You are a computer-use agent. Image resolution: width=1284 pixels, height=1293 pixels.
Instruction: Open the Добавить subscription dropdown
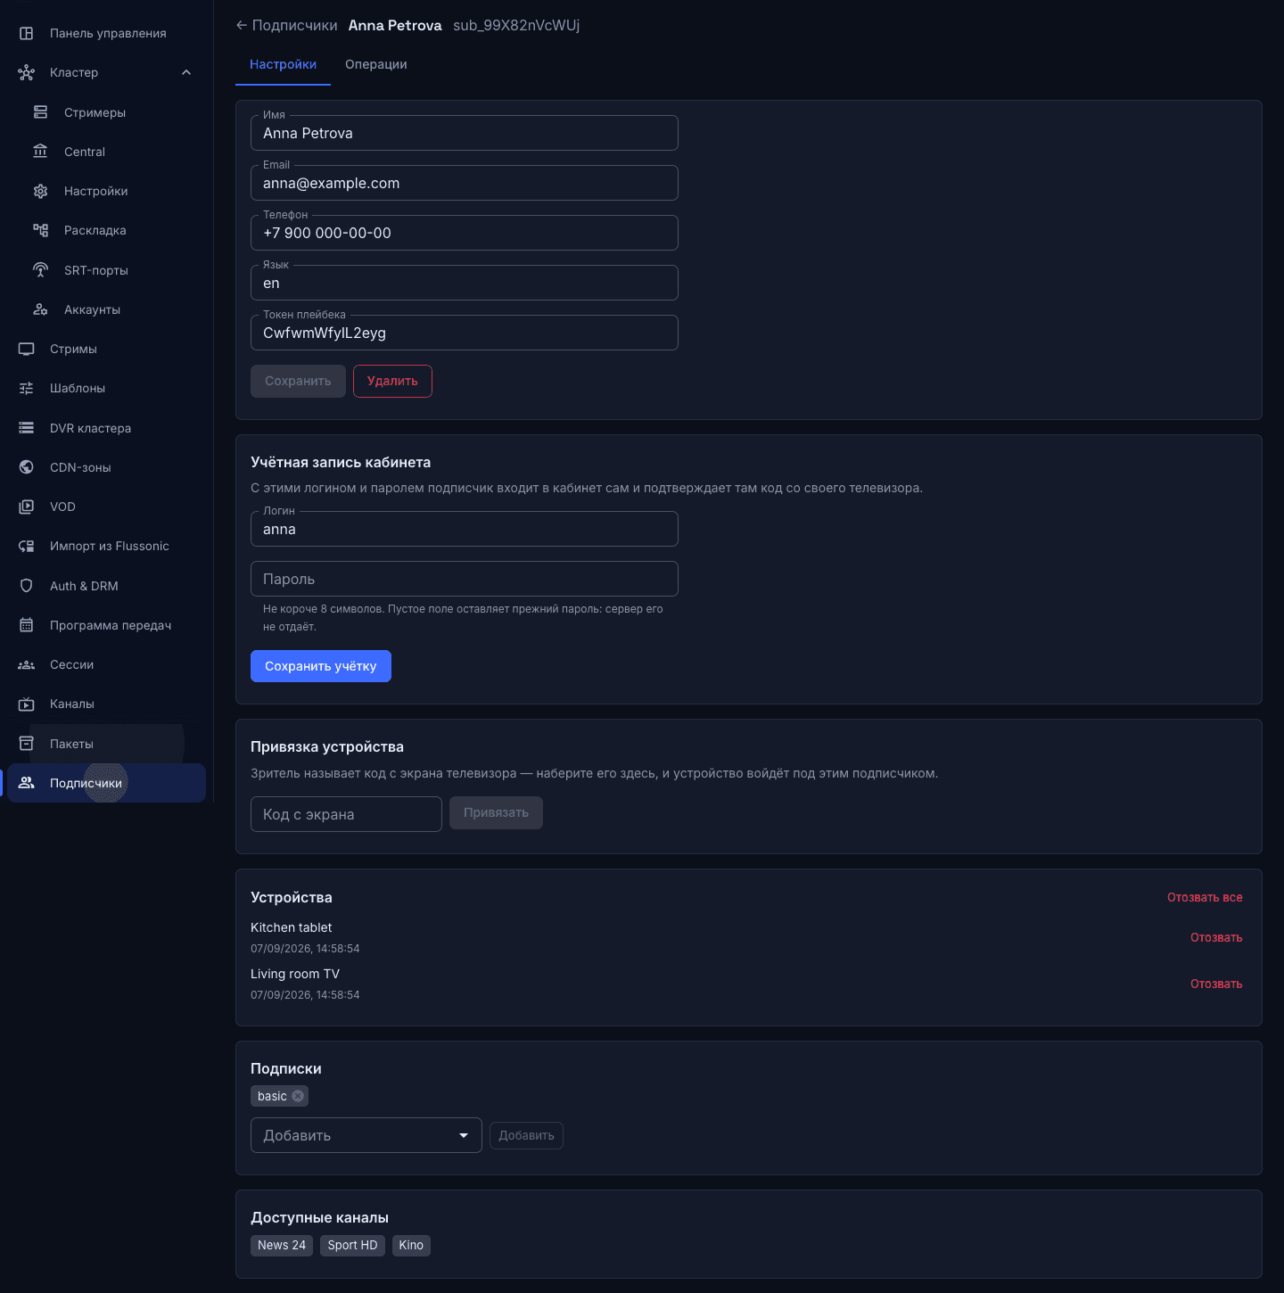[366, 1135]
